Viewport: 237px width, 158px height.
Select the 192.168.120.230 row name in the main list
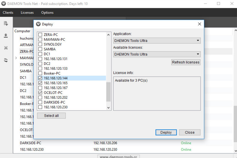32,149
